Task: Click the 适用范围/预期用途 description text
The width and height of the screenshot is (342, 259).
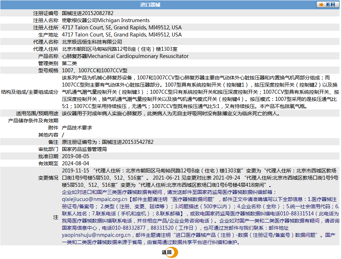Action: pyautogui.click(x=171, y=114)
